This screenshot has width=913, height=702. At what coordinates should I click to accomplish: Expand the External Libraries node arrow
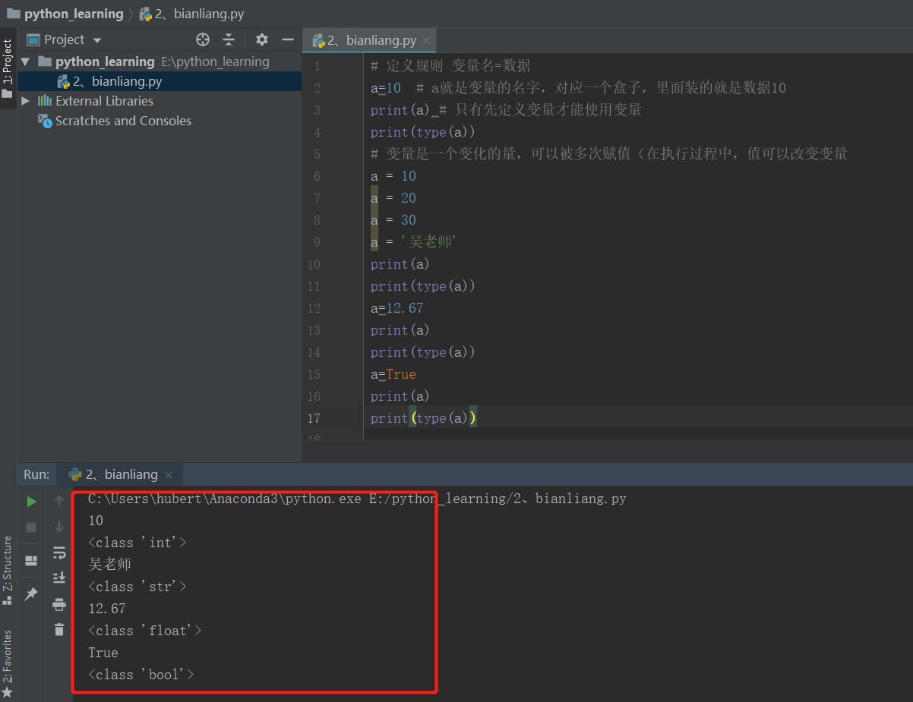(25, 101)
